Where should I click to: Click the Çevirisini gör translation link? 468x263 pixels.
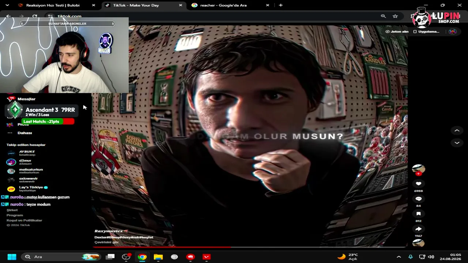106,242
